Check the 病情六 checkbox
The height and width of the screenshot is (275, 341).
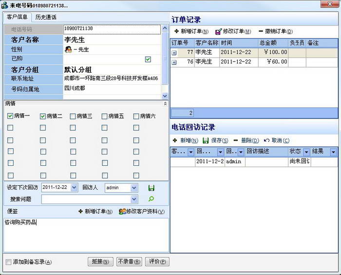136,116
